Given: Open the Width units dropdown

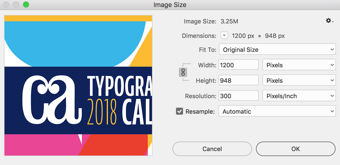Looking at the screenshot, I should [299, 65].
